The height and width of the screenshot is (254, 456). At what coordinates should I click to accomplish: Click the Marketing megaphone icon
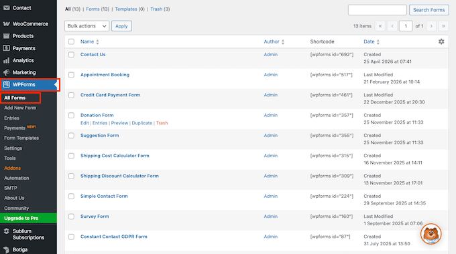tap(7, 72)
